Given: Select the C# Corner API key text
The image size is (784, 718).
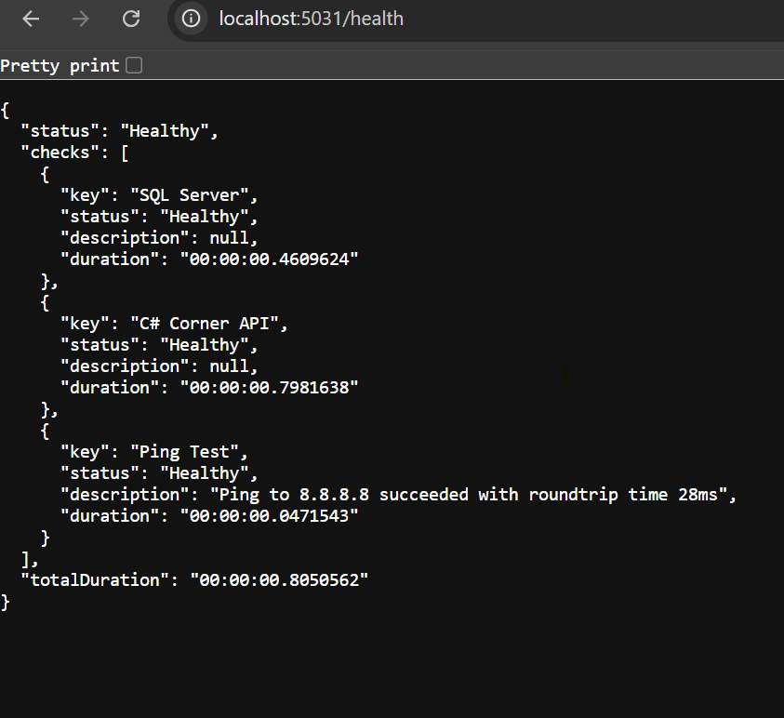Looking at the screenshot, I should (208, 323).
